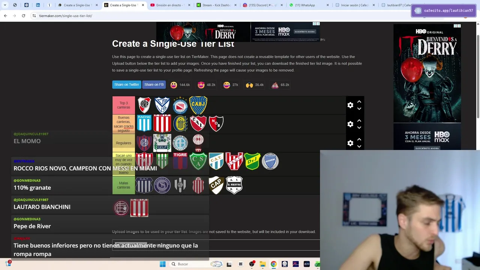This screenshot has width=480, height=270.
Task: Move Buenas canteras row down
Action: pyautogui.click(x=359, y=127)
